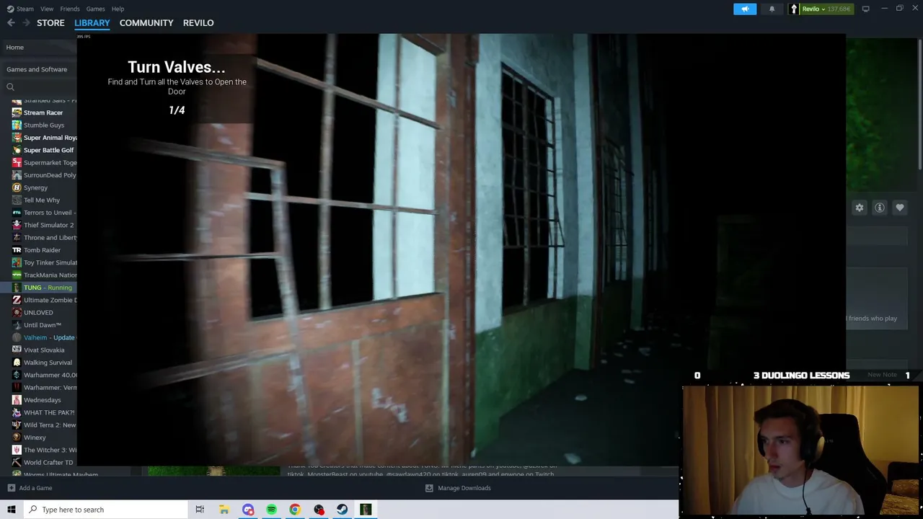Image resolution: width=923 pixels, height=519 pixels.
Task: Open Spotify from the taskbar
Action: click(x=271, y=510)
